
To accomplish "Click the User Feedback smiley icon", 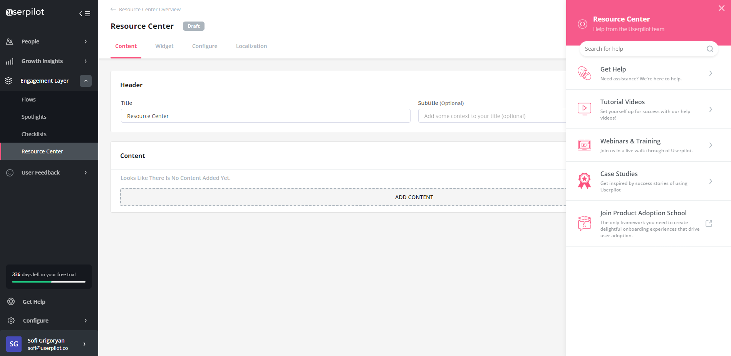I will point(9,172).
